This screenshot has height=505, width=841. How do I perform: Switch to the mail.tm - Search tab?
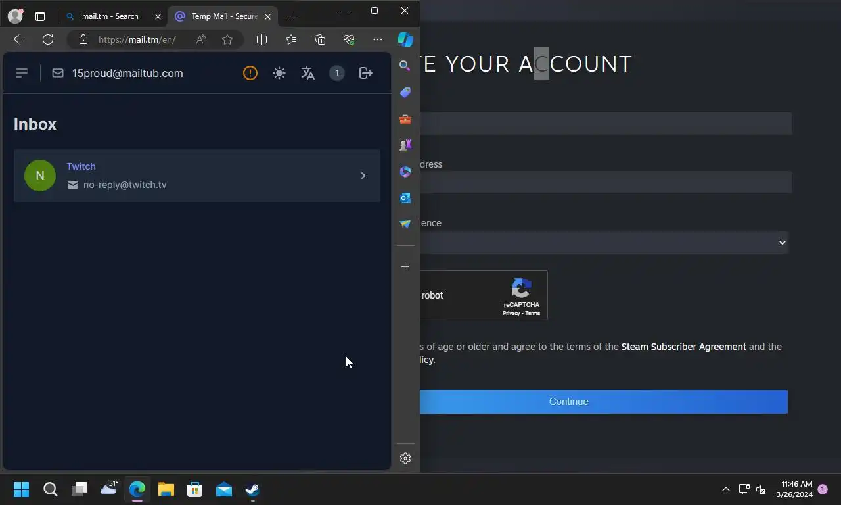[x=110, y=16]
